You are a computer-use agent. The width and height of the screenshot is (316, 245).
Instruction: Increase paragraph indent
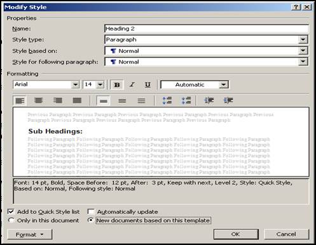228,100
